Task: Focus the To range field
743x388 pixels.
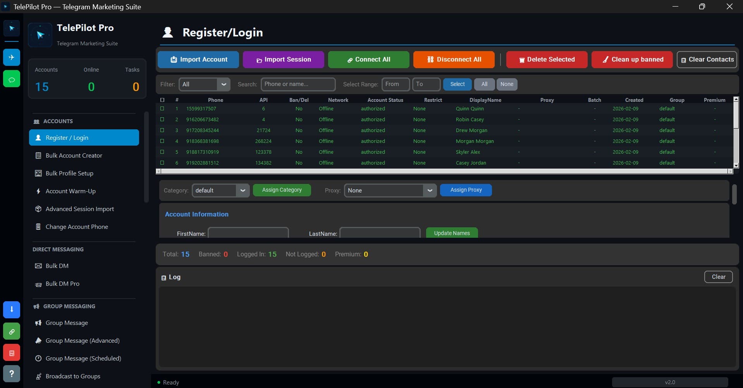Action: click(427, 84)
